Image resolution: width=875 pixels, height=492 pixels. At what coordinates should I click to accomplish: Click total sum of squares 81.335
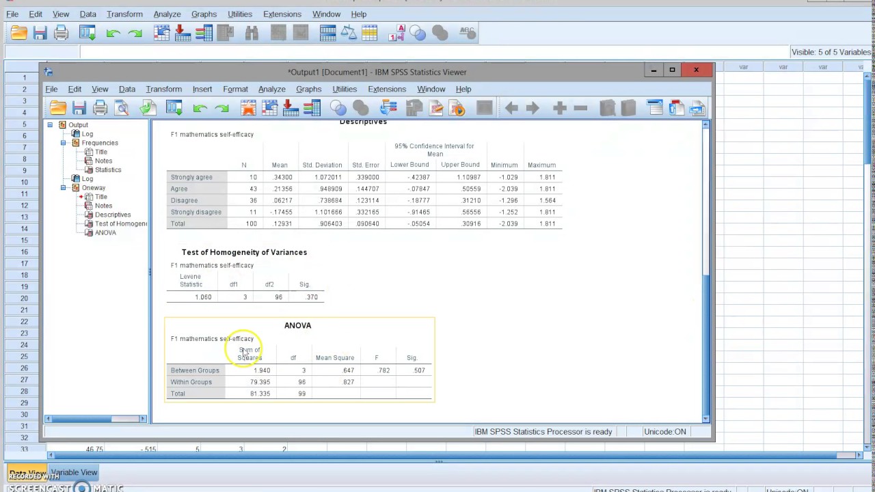point(260,394)
